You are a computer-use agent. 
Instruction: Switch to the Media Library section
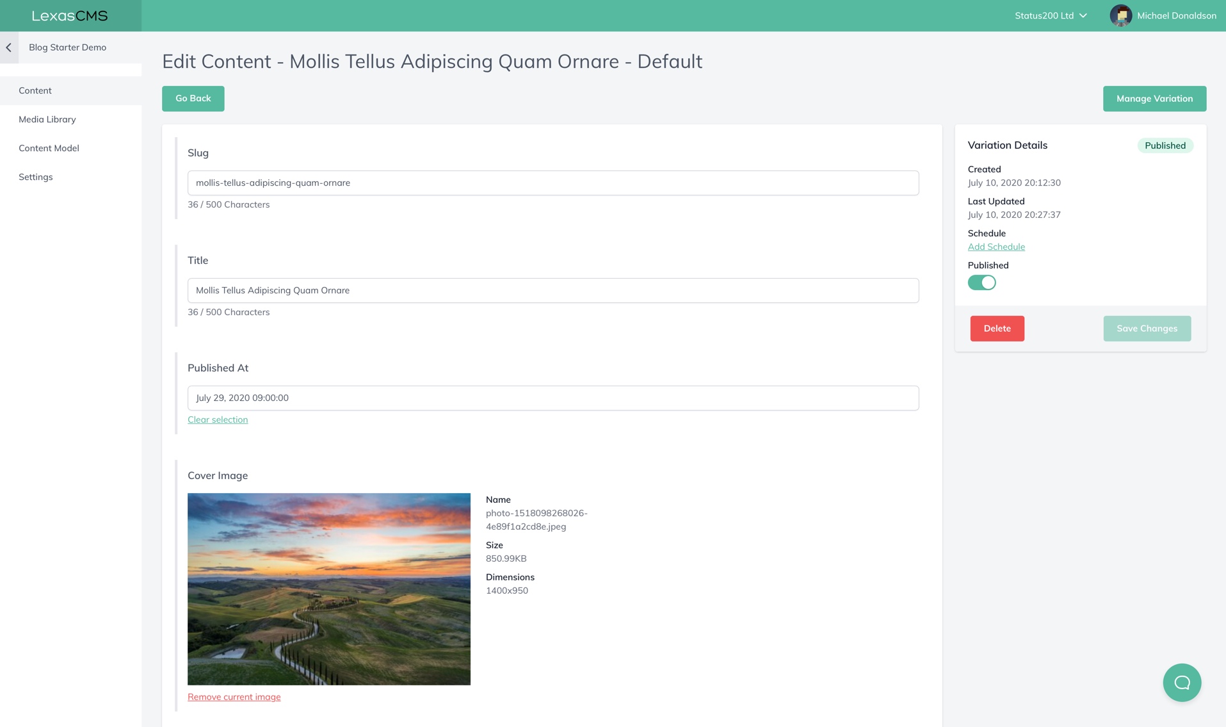[x=47, y=119]
